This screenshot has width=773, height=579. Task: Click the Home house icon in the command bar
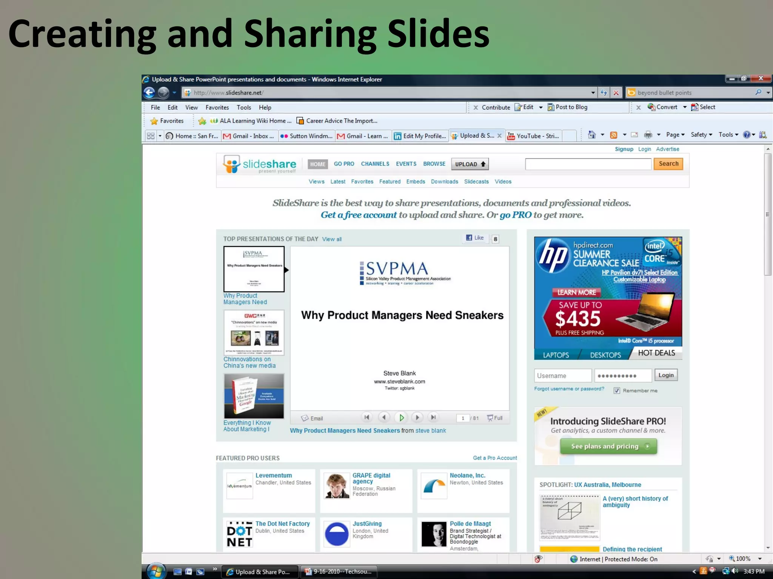[592, 135]
